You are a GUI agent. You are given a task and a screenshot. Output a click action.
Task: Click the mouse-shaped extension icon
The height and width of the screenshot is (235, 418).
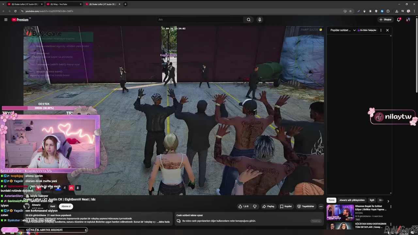point(364,11)
